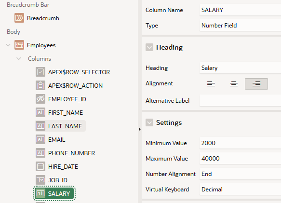Click the pane splitter collapse arrow
The width and height of the screenshot is (281, 203).
tap(140, 129)
